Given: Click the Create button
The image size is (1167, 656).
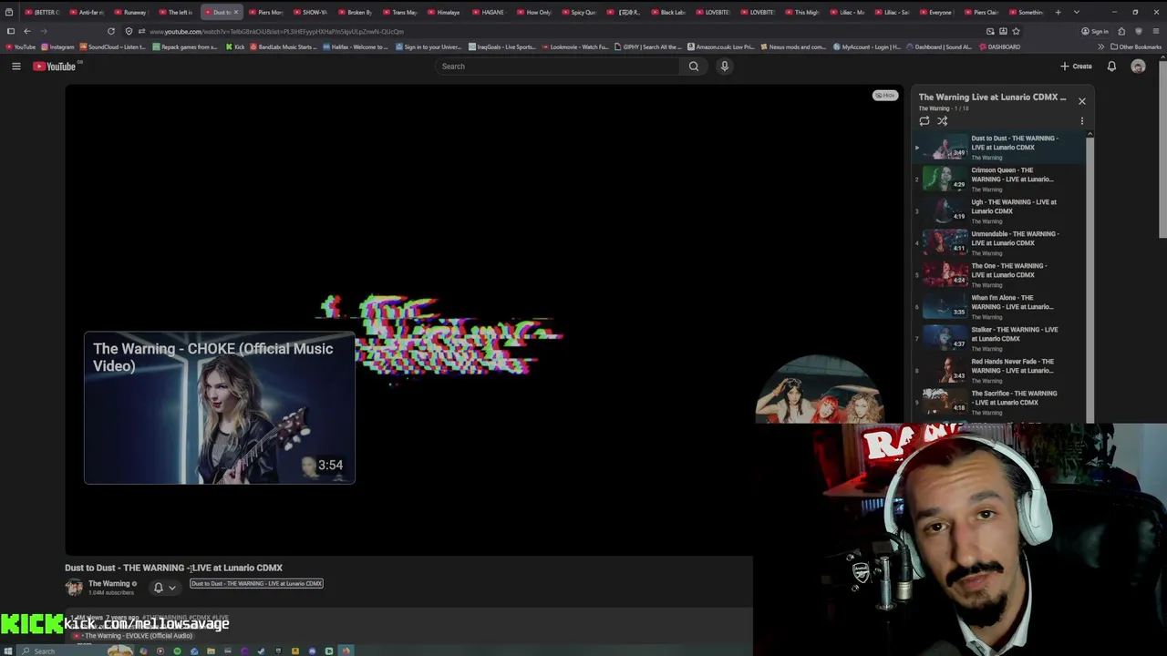Looking at the screenshot, I should (1076, 66).
